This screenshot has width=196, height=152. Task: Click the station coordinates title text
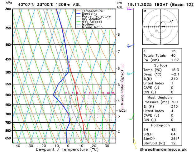(44, 4)
